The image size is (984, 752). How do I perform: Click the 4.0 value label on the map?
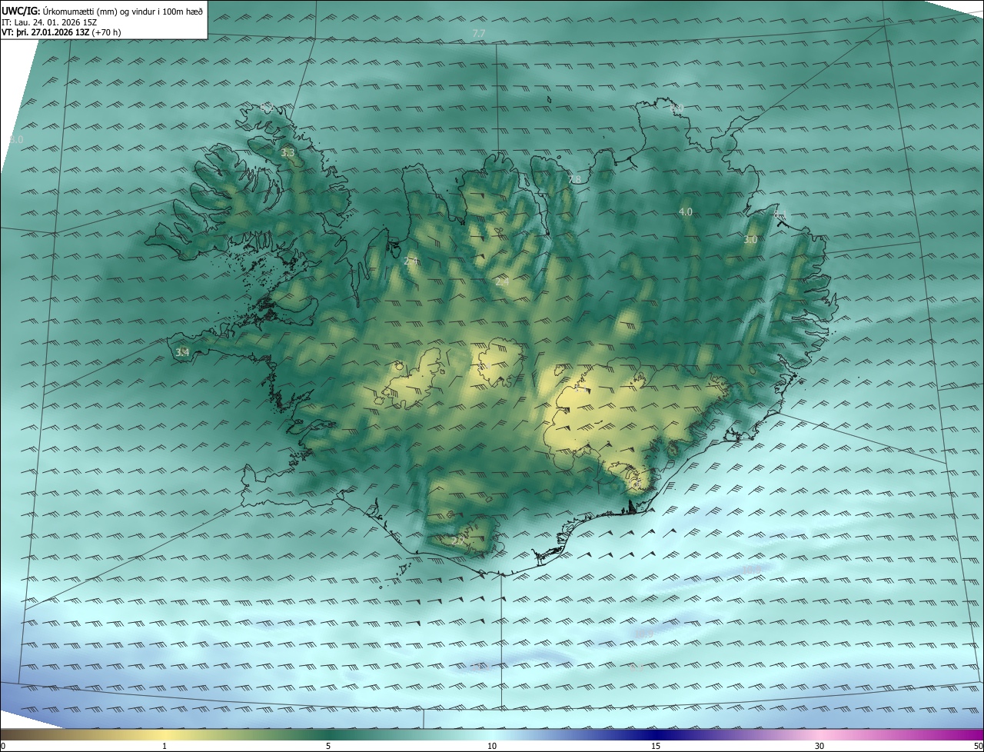pos(686,211)
